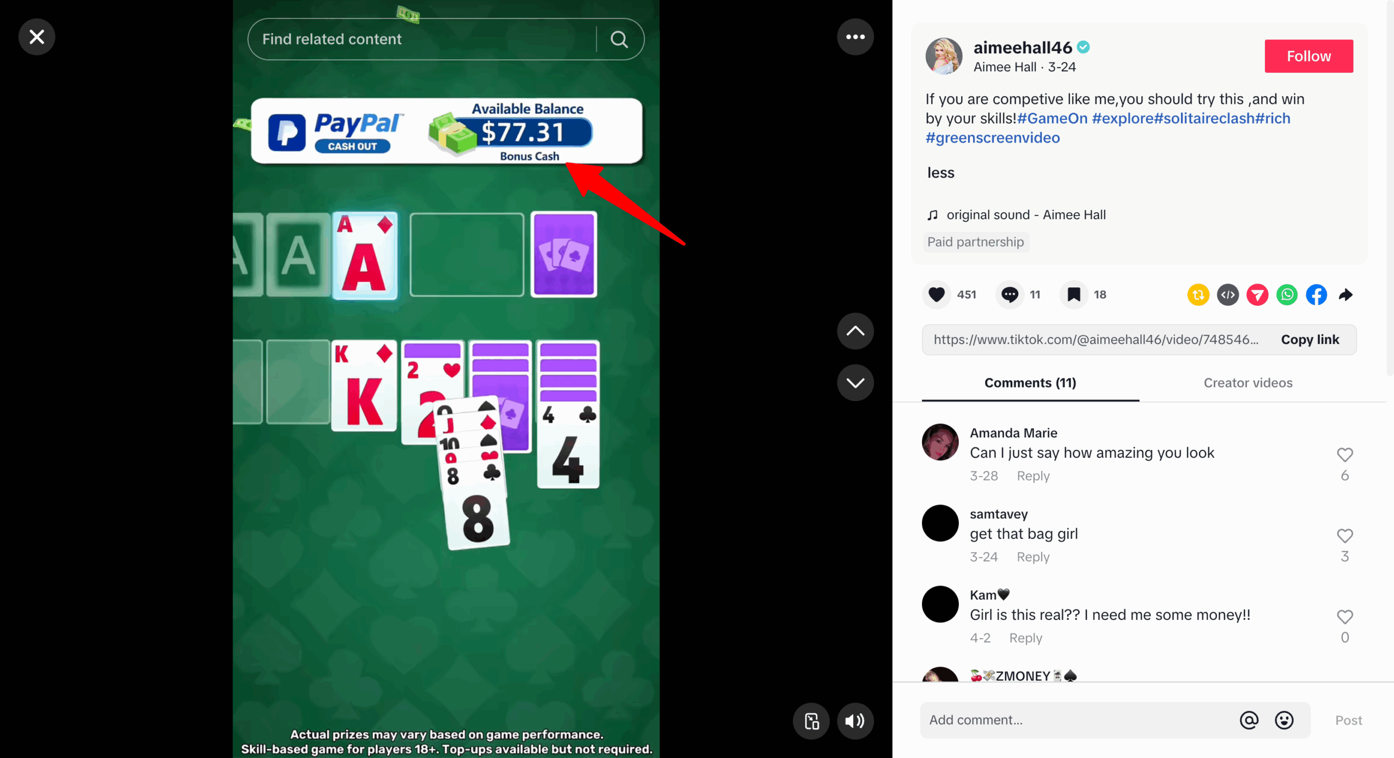Like Amanda Marie's comment
1394x758 pixels.
pos(1344,454)
